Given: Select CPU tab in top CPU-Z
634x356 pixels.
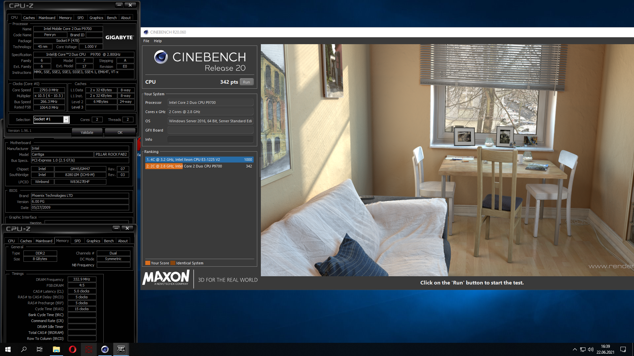Looking at the screenshot, I should click(14, 17).
